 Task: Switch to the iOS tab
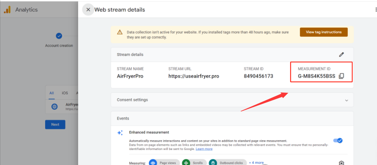point(65,93)
